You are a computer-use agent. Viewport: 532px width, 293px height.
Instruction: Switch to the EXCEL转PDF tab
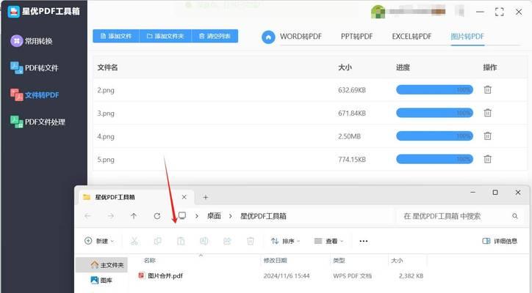[x=411, y=37]
